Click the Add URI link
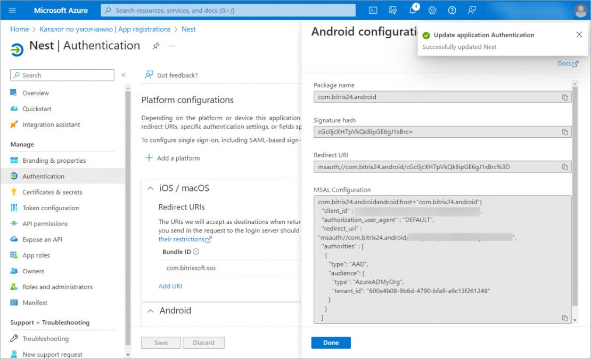 tap(170, 286)
